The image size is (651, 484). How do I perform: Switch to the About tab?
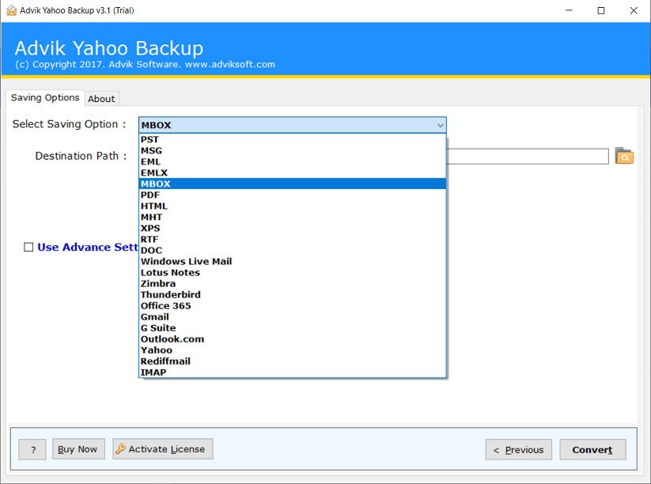tap(102, 99)
